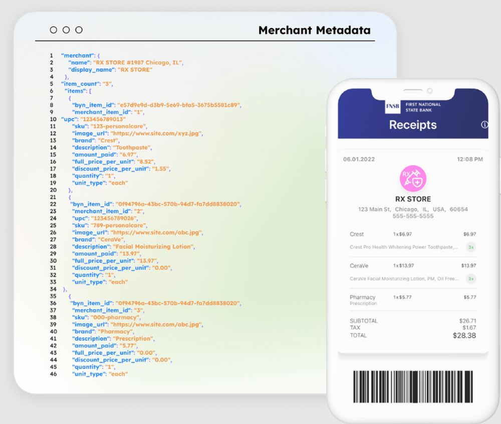Select the brand value "Pharmacy" in the code
501x424 pixels.
[x=116, y=332]
